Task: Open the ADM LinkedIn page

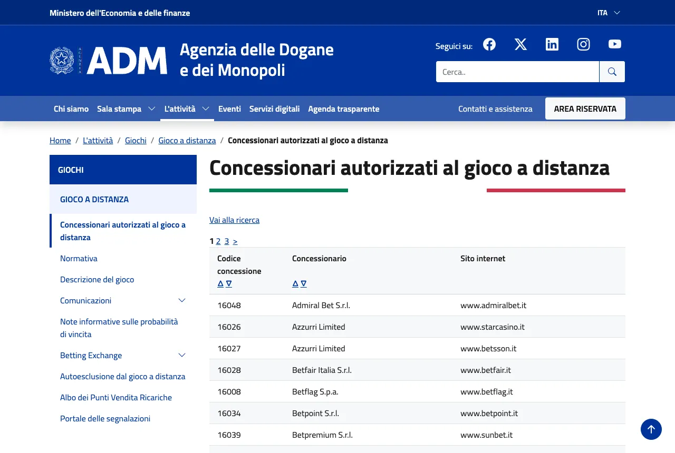Action: 552,44
